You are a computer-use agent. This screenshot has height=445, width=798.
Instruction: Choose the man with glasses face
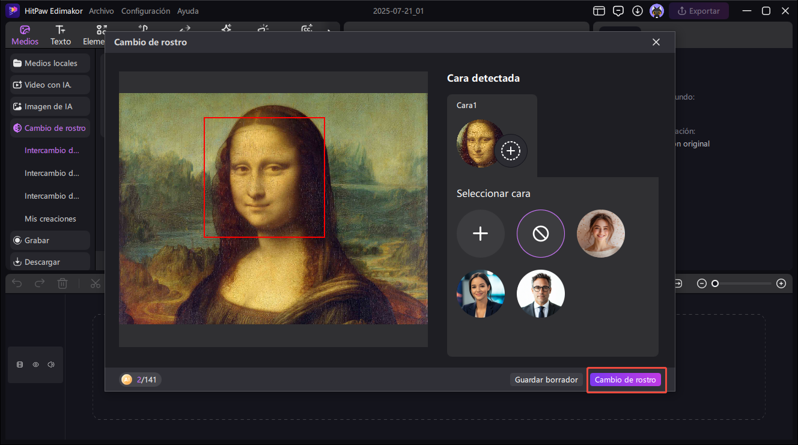tap(541, 294)
